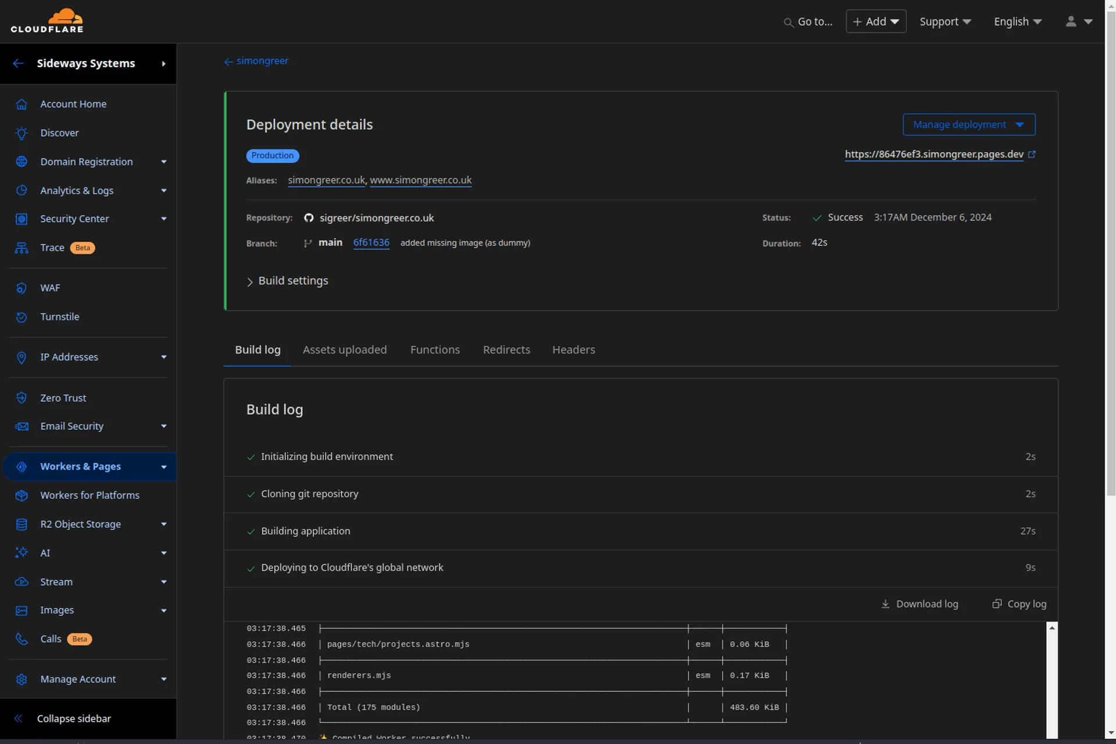The image size is (1116, 744).
Task: Open R2 Object Storage
Action: coord(80,524)
